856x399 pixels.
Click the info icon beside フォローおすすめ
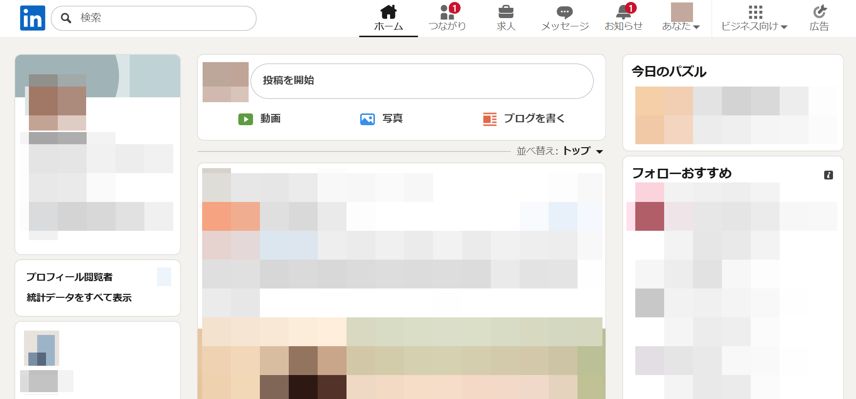tap(828, 175)
